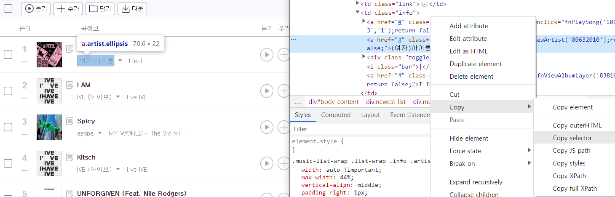The height and width of the screenshot is (197, 615).
Task: Add Kitsch to the playlist
Action: tap(284, 163)
